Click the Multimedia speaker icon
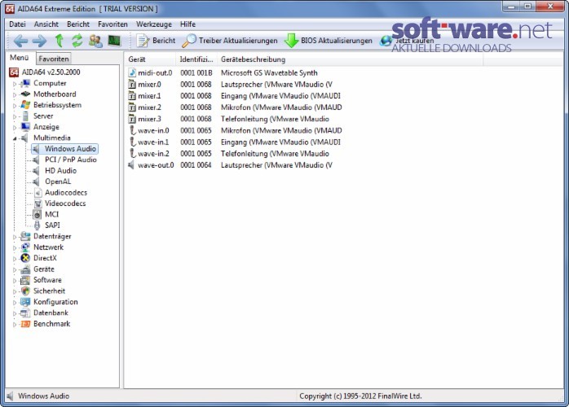Viewport: 569px width, 407px height. 25,138
